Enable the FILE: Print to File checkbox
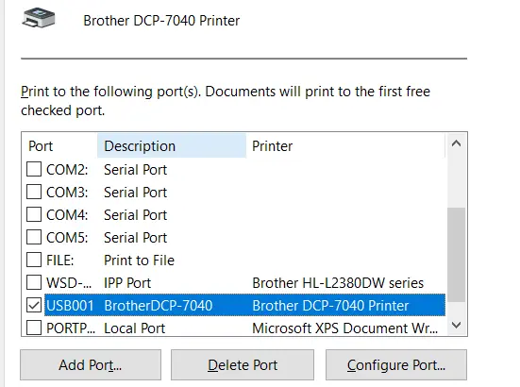The width and height of the screenshot is (520, 387). click(34, 260)
